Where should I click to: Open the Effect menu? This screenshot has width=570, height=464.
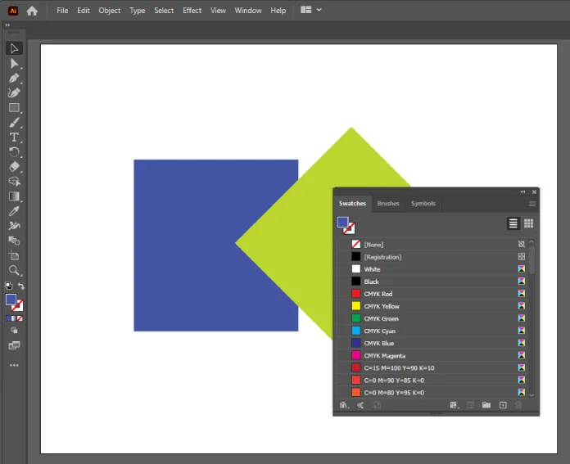192,11
